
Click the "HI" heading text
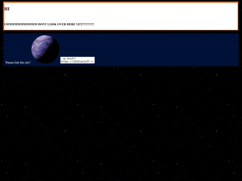(7, 9)
